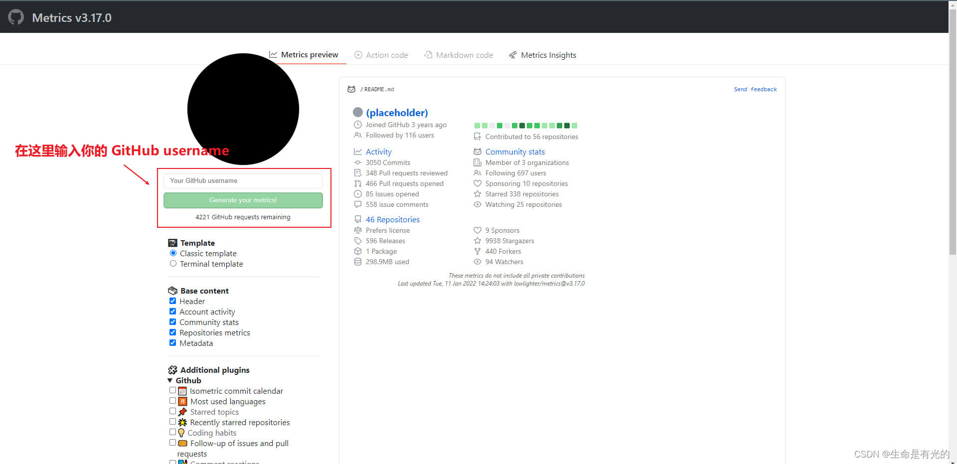Click the Template section icon

pyautogui.click(x=173, y=243)
